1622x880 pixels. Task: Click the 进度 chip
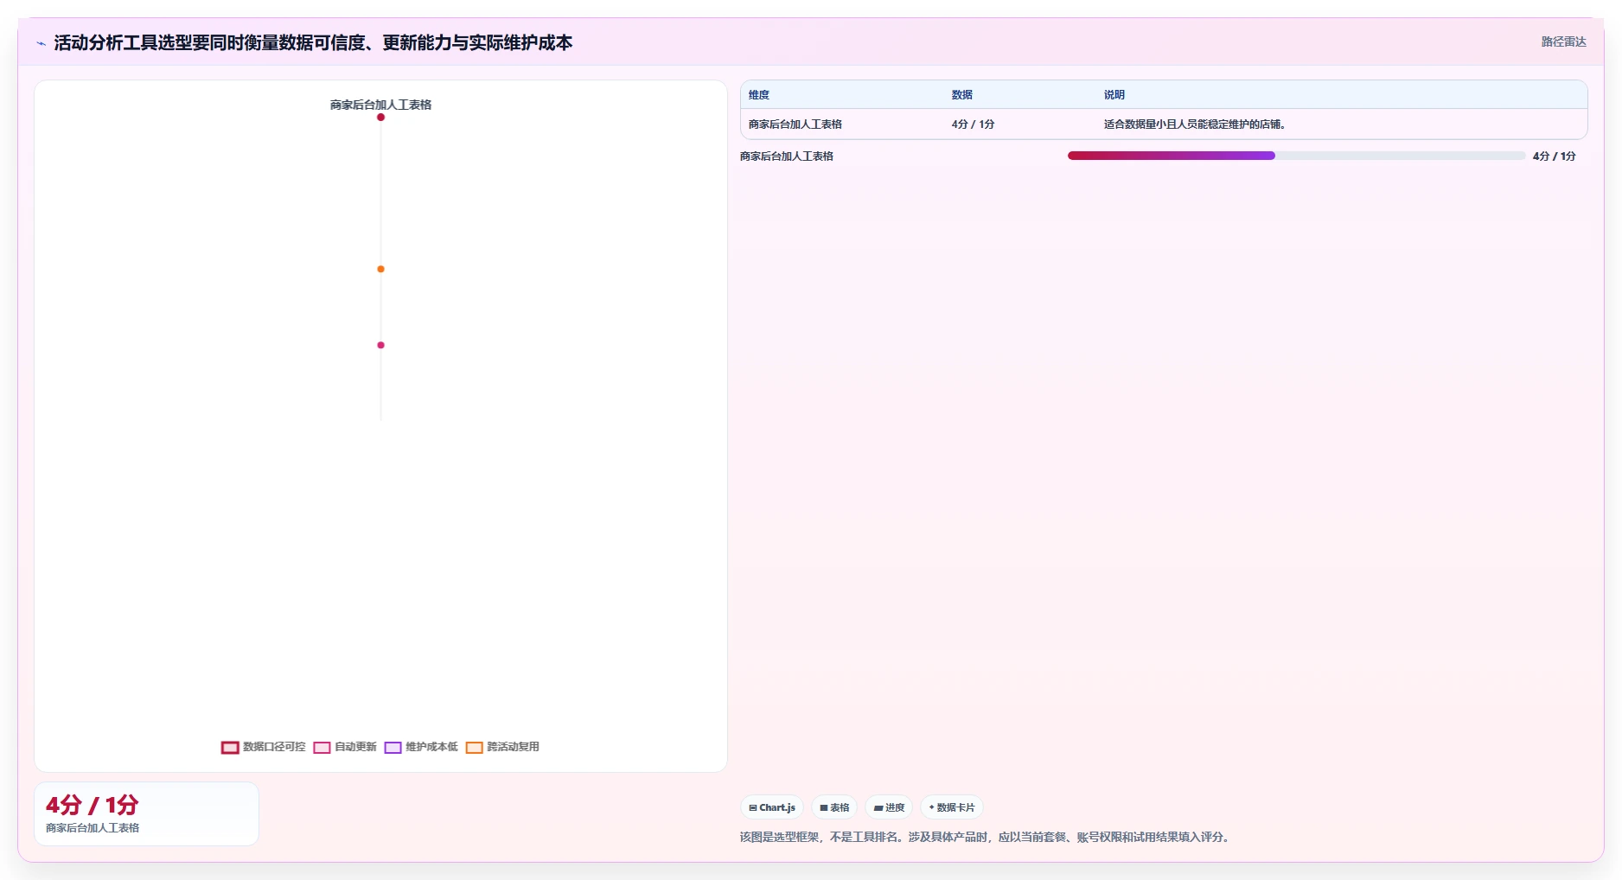pos(889,807)
